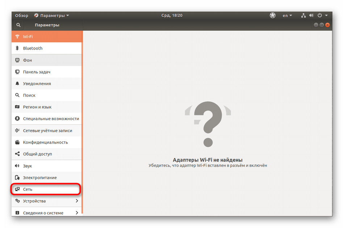Select 'Сетевые учётные записи' label text
This screenshot has height=228, width=344.
(47, 130)
